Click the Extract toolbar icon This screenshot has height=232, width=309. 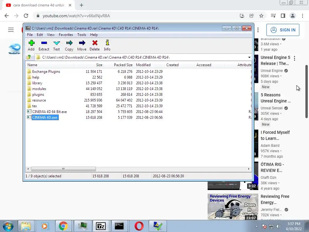point(44,45)
